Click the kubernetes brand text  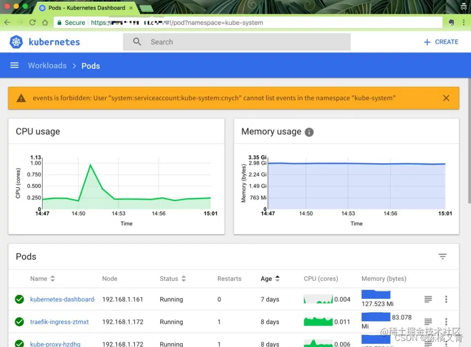[x=54, y=42]
